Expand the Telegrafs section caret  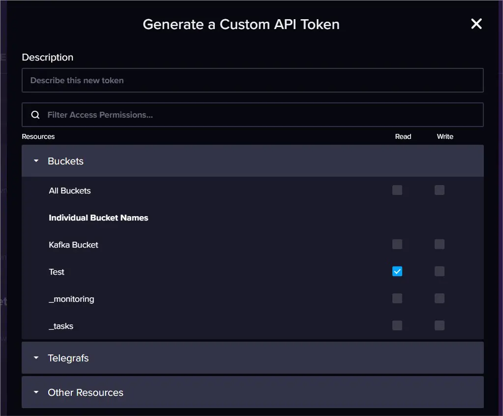[x=36, y=358]
